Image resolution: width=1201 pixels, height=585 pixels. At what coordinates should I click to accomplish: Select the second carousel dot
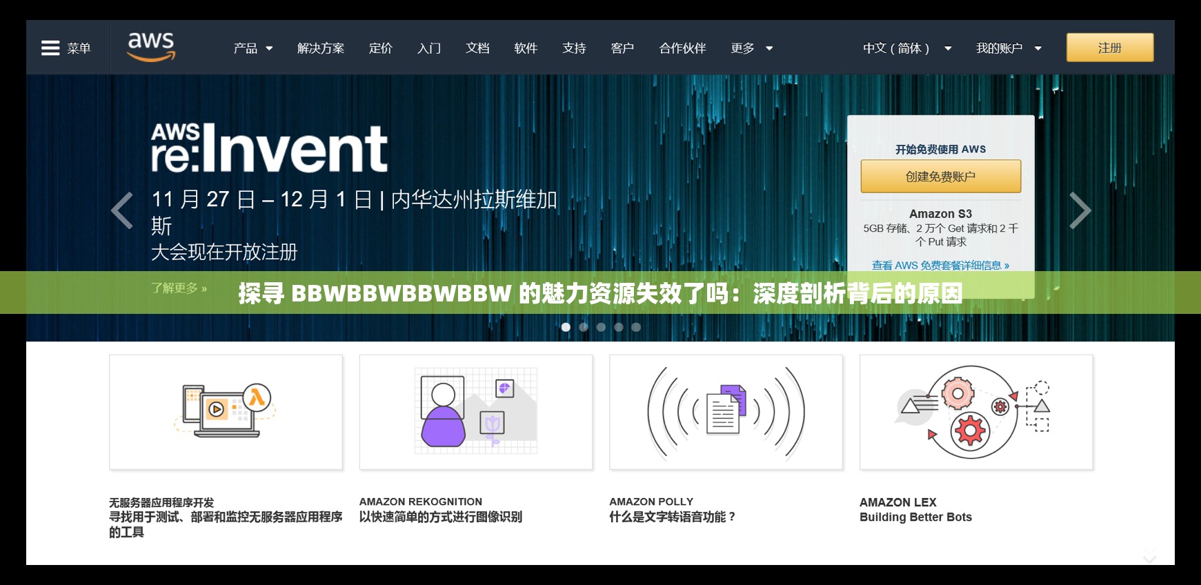(x=584, y=327)
